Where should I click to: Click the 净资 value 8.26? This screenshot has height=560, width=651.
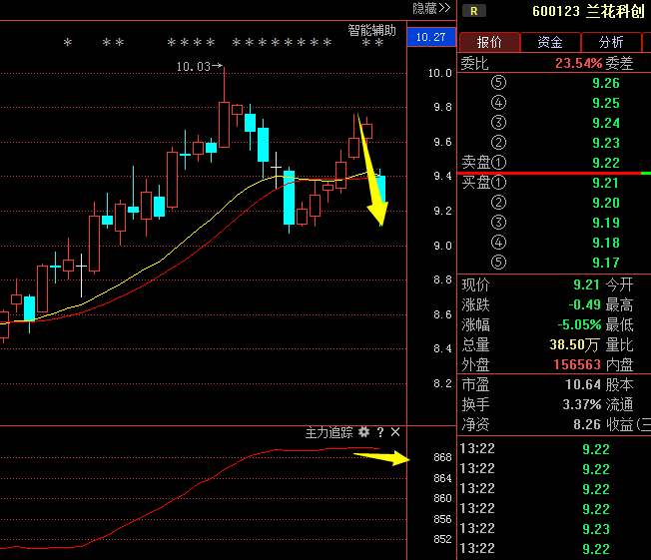(587, 424)
